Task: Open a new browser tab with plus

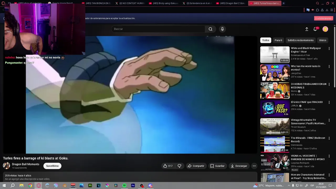Action: pyautogui.click(x=283, y=3)
